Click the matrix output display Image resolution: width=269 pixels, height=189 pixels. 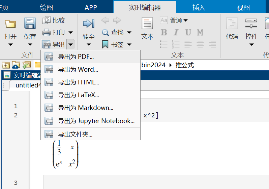[x=65, y=155]
